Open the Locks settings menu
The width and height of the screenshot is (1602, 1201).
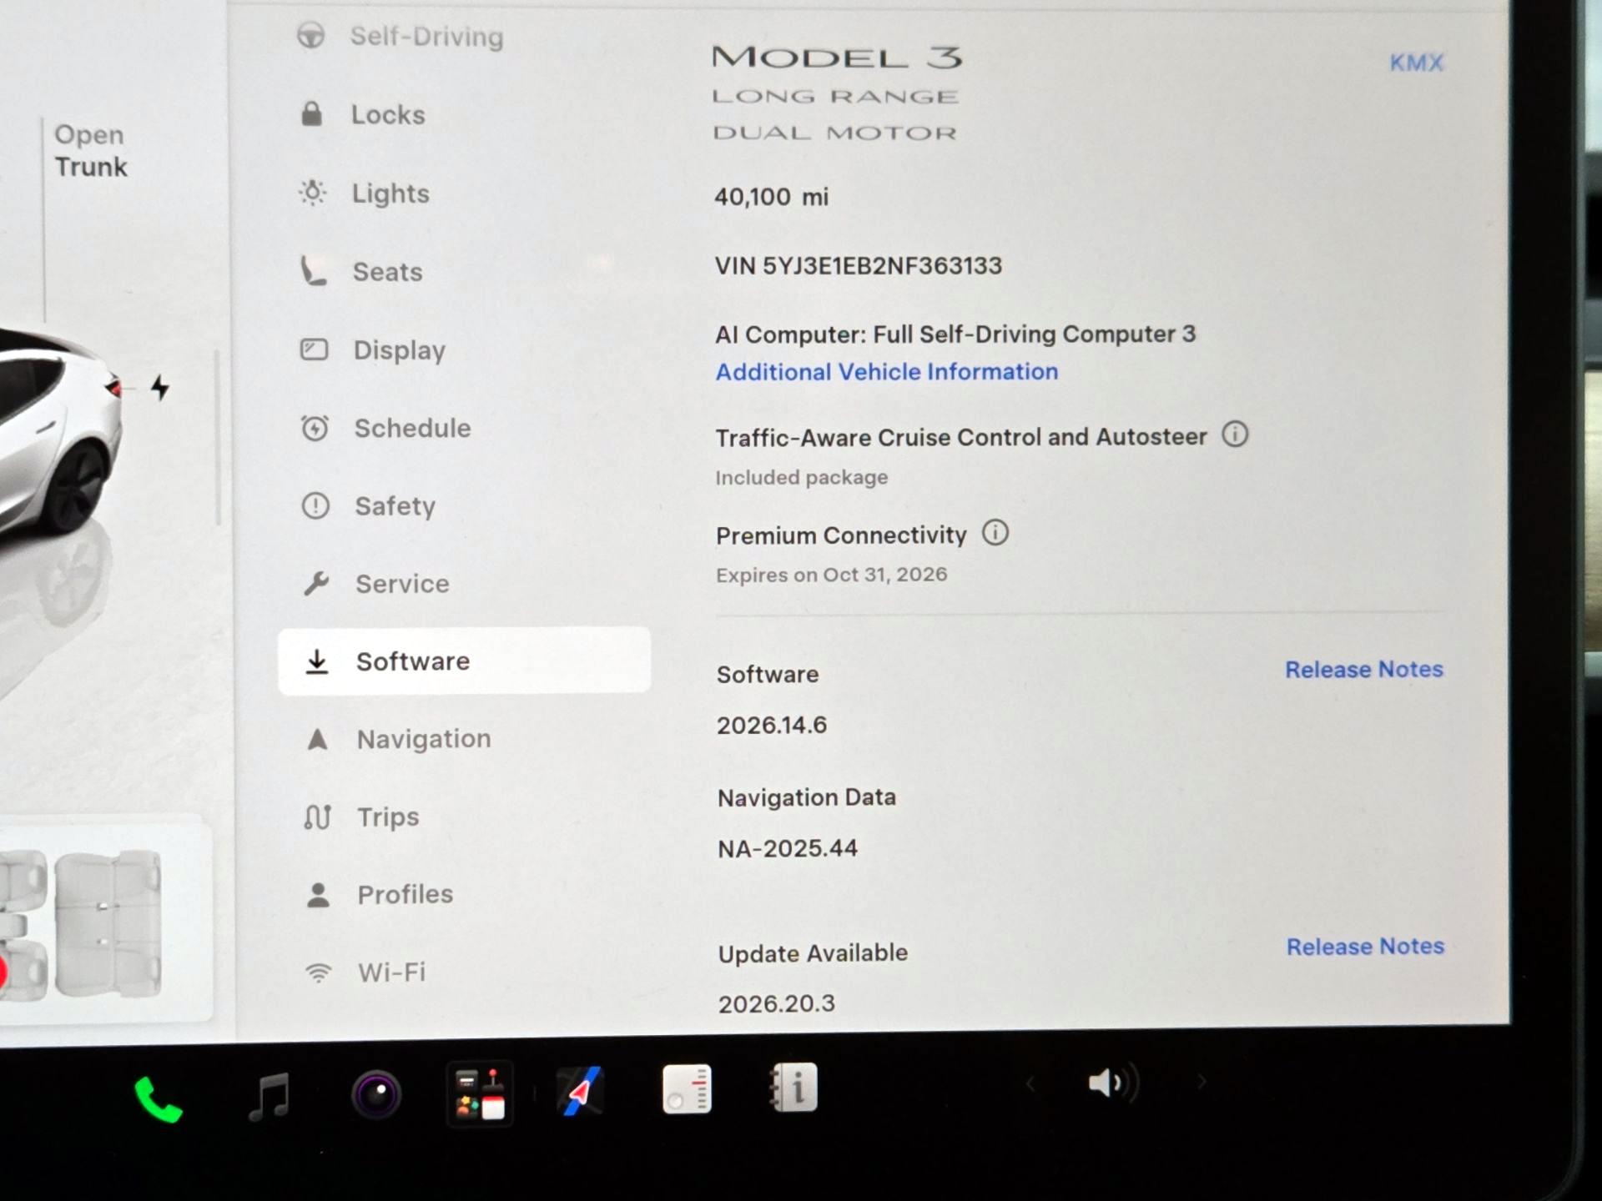tap(362, 114)
